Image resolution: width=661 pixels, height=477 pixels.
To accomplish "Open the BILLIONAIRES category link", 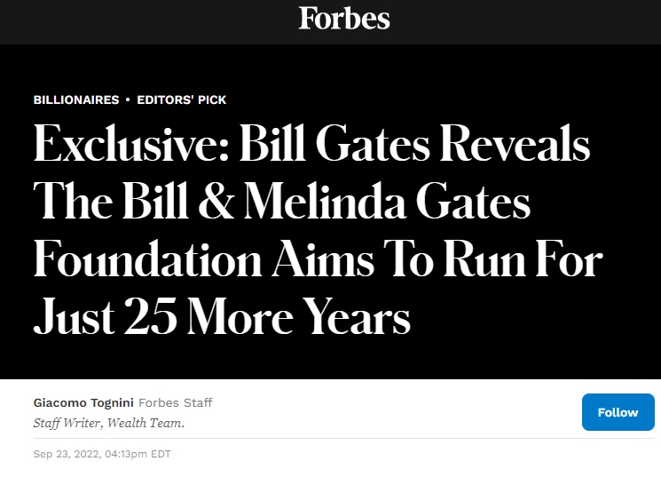I will coord(76,100).
